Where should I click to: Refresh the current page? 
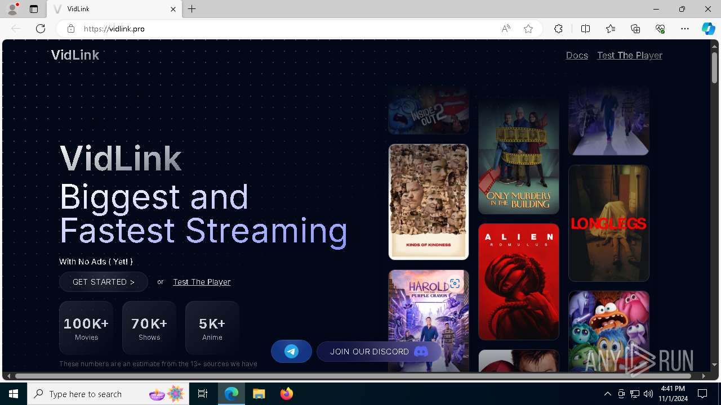(41, 29)
